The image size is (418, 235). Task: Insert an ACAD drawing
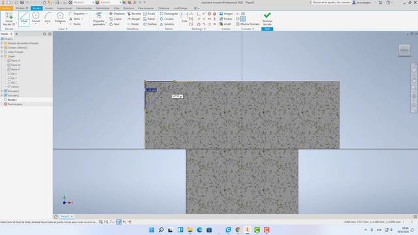(x=225, y=24)
